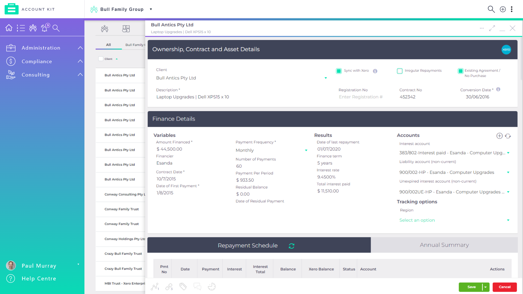Click the Xero badge icon
This screenshot has width=523, height=294.
click(x=506, y=50)
